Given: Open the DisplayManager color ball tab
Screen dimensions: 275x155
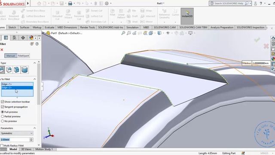Looking at the screenshot, I should tap(31, 37).
